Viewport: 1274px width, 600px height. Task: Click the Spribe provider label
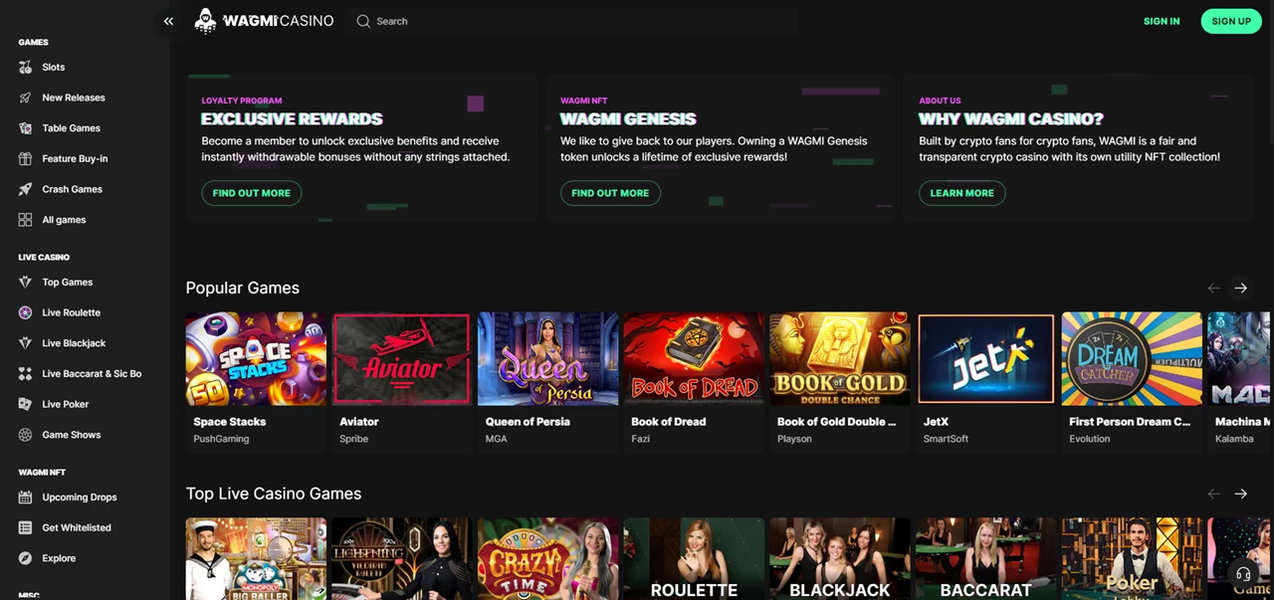[353, 439]
